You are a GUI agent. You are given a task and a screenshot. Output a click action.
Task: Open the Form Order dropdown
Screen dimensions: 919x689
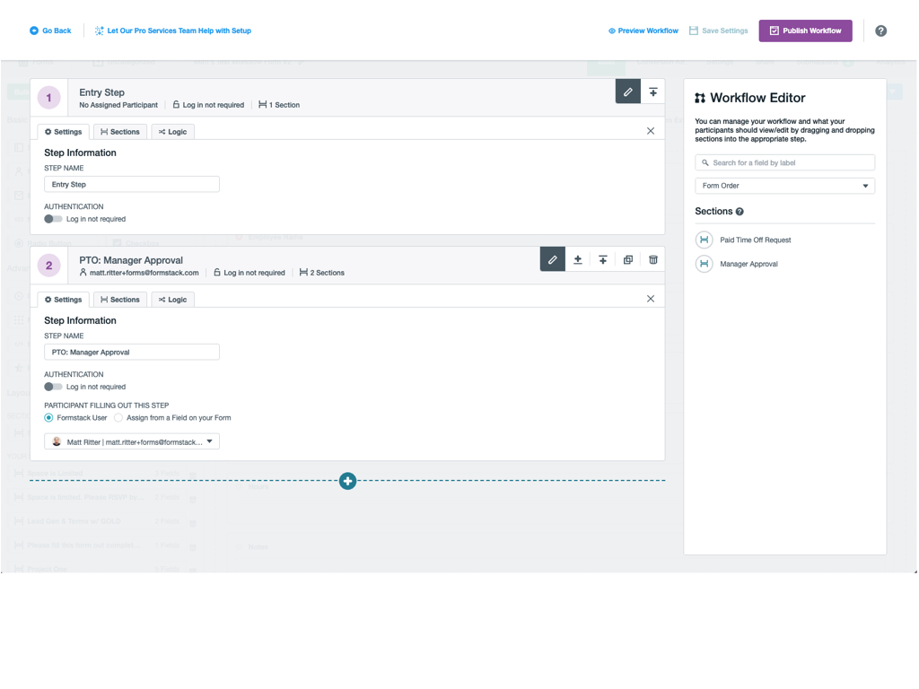(x=784, y=185)
